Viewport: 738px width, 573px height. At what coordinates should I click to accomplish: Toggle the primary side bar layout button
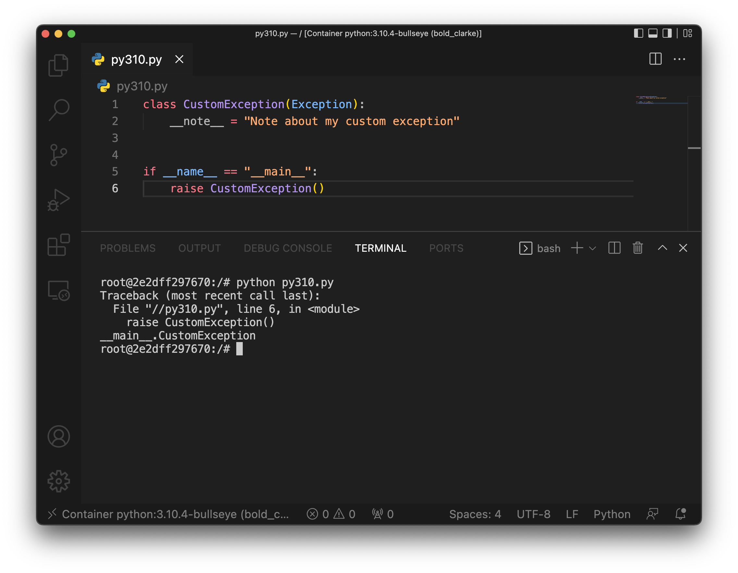tap(638, 33)
